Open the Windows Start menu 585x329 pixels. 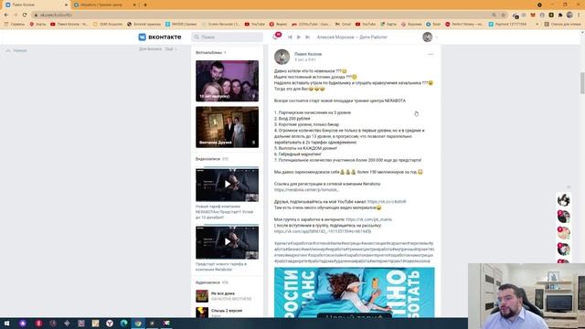[x=7, y=324]
